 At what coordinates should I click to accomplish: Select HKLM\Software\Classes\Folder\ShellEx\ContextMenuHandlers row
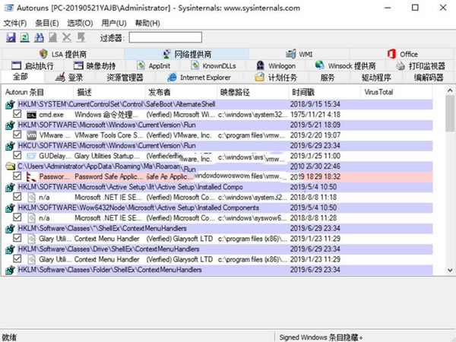click(219, 270)
